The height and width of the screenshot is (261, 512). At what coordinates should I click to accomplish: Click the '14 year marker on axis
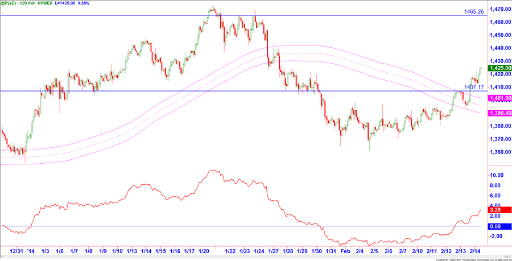coord(30,251)
